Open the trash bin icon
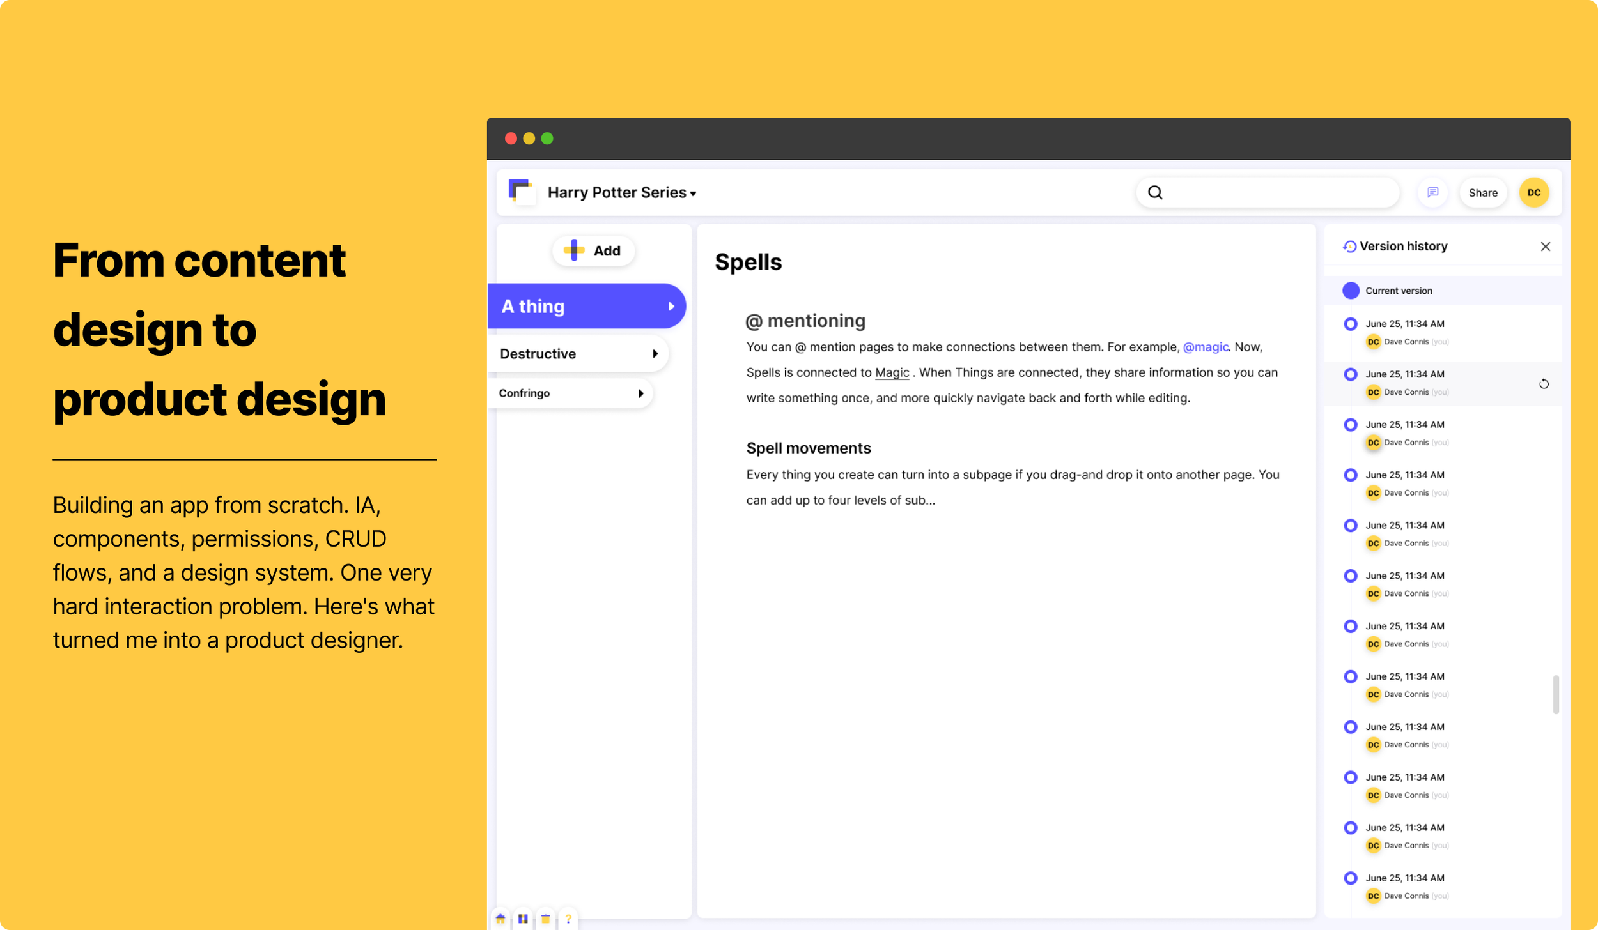 click(x=545, y=919)
